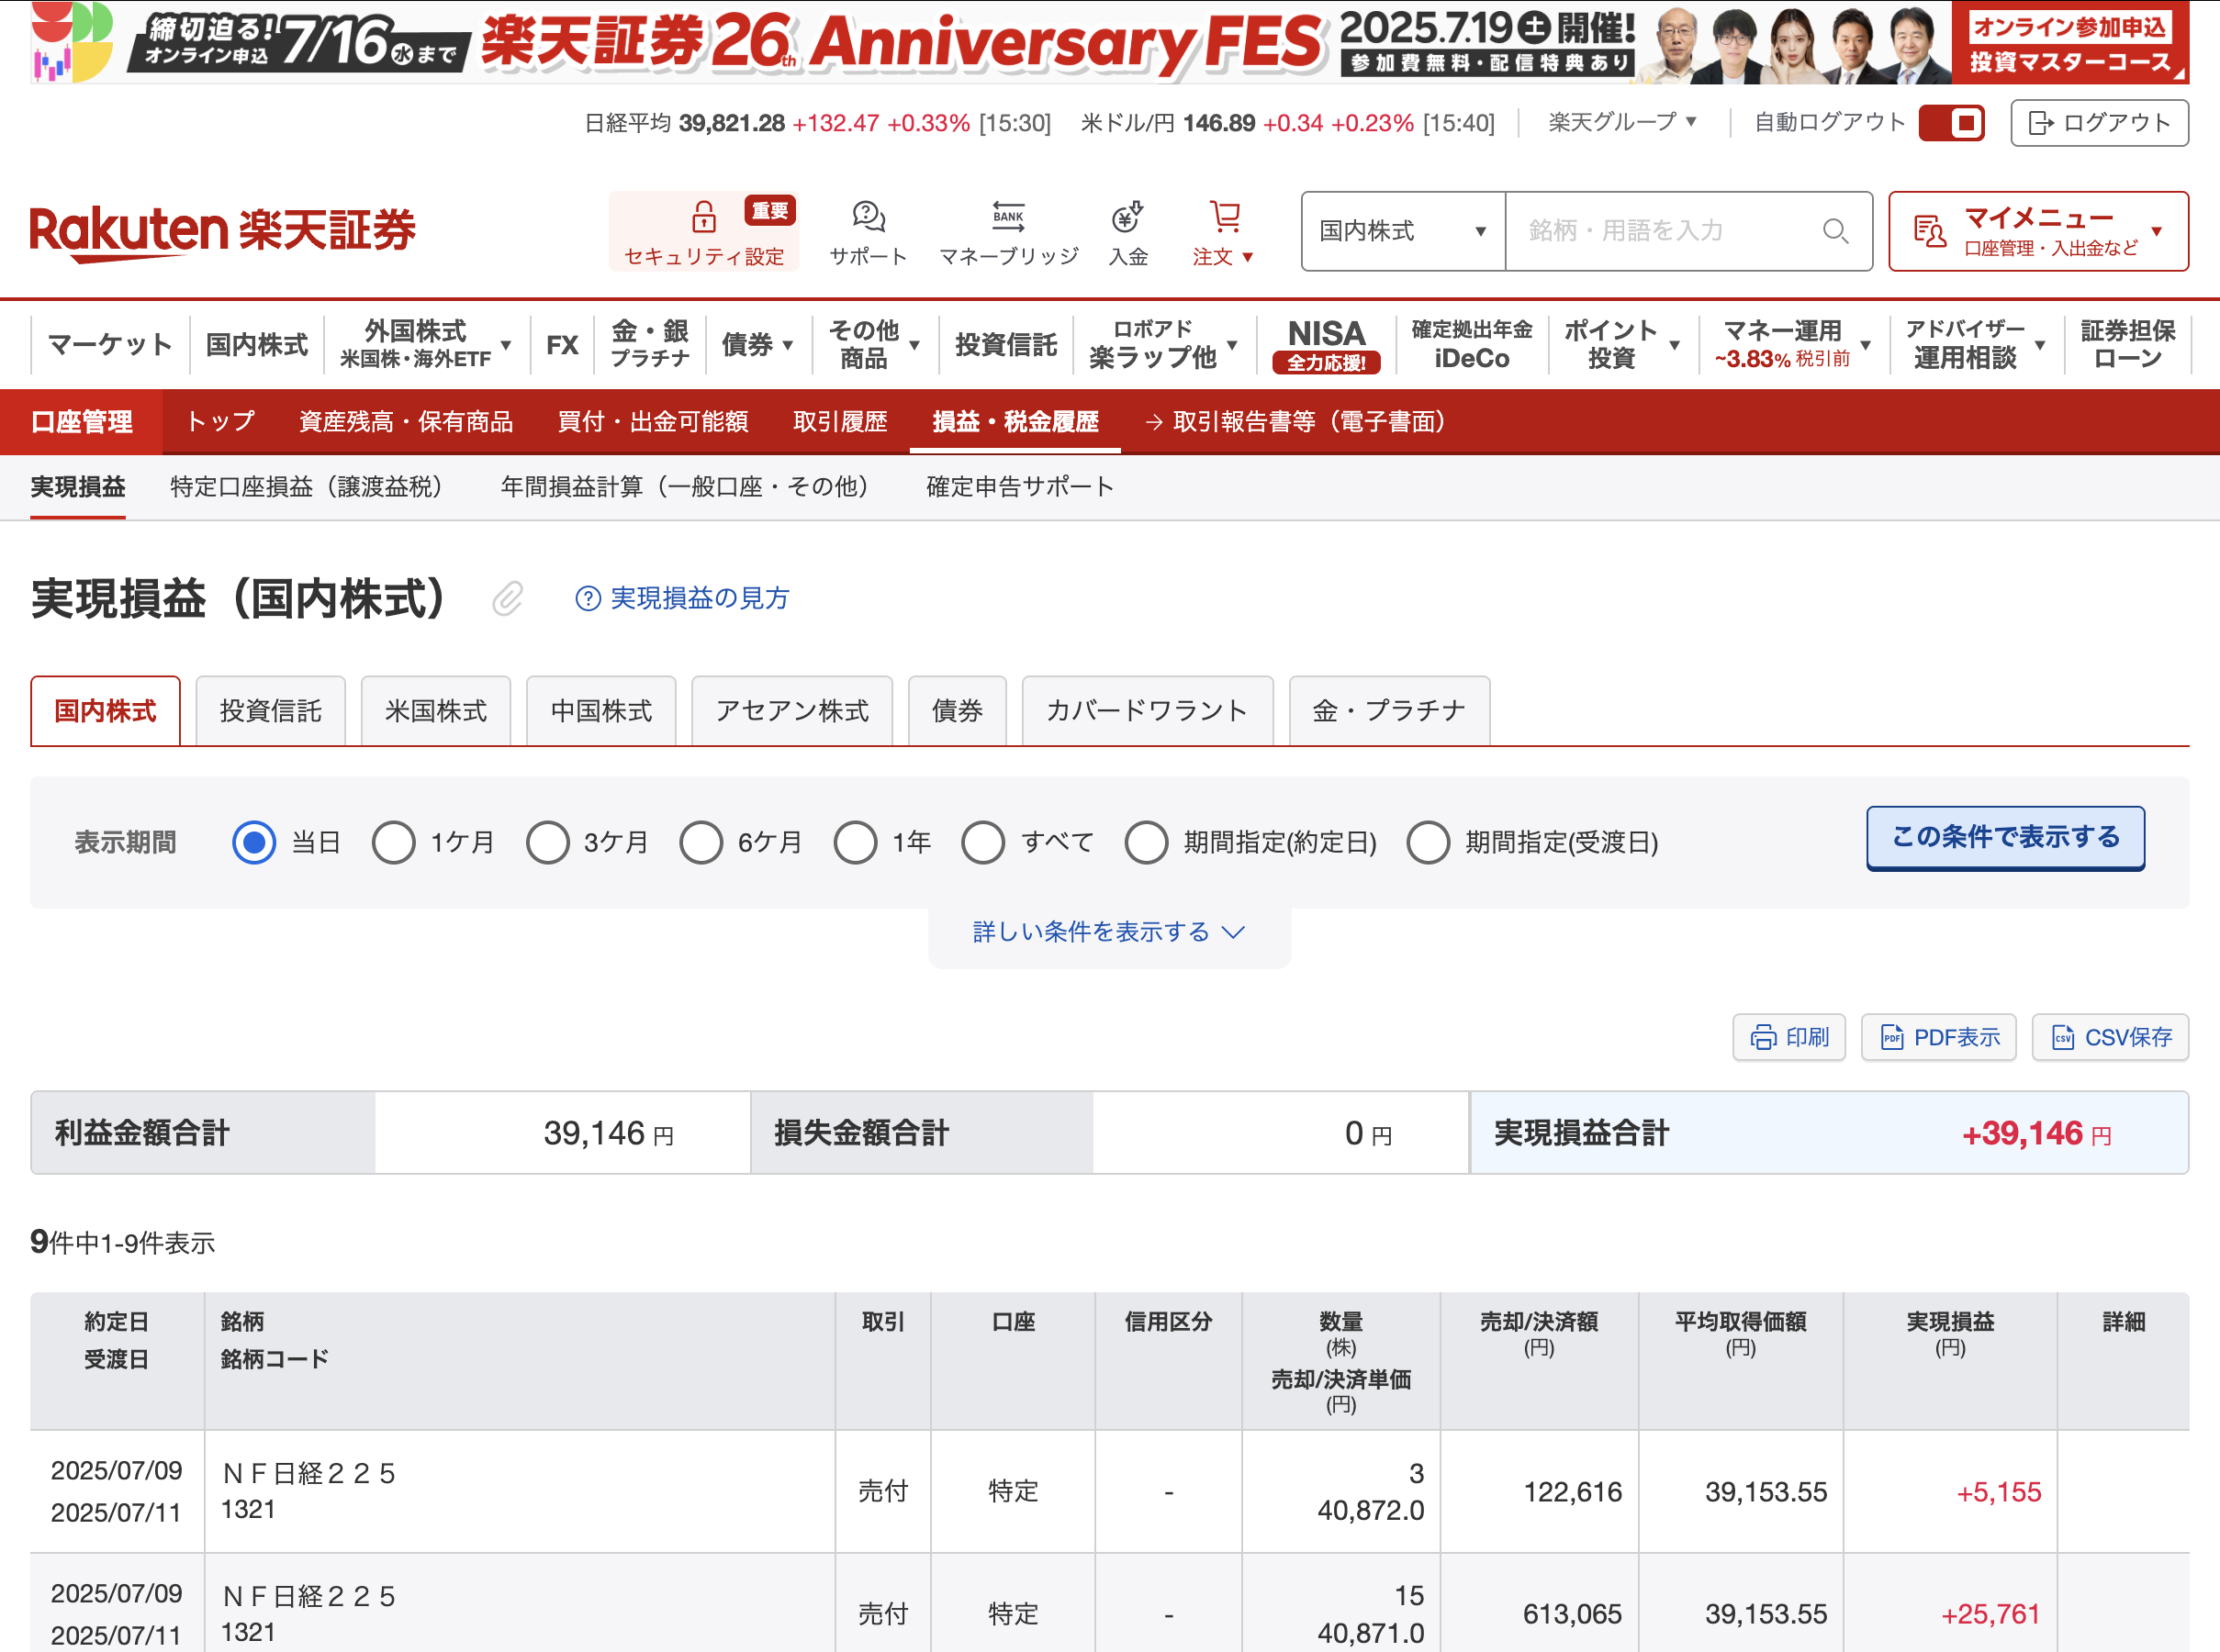Viewport: 2220px width, 1652px height.
Task: Switch to the 米国株式 tab
Action: [x=435, y=711]
